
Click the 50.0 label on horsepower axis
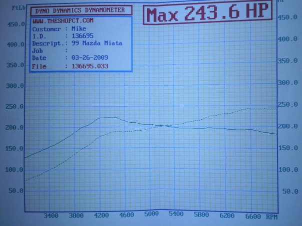pos(290,191)
